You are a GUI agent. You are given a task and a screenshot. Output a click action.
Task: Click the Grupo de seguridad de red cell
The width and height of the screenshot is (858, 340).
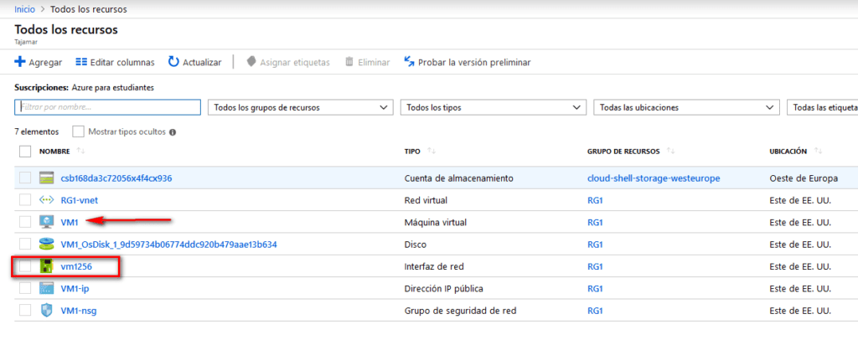click(460, 311)
